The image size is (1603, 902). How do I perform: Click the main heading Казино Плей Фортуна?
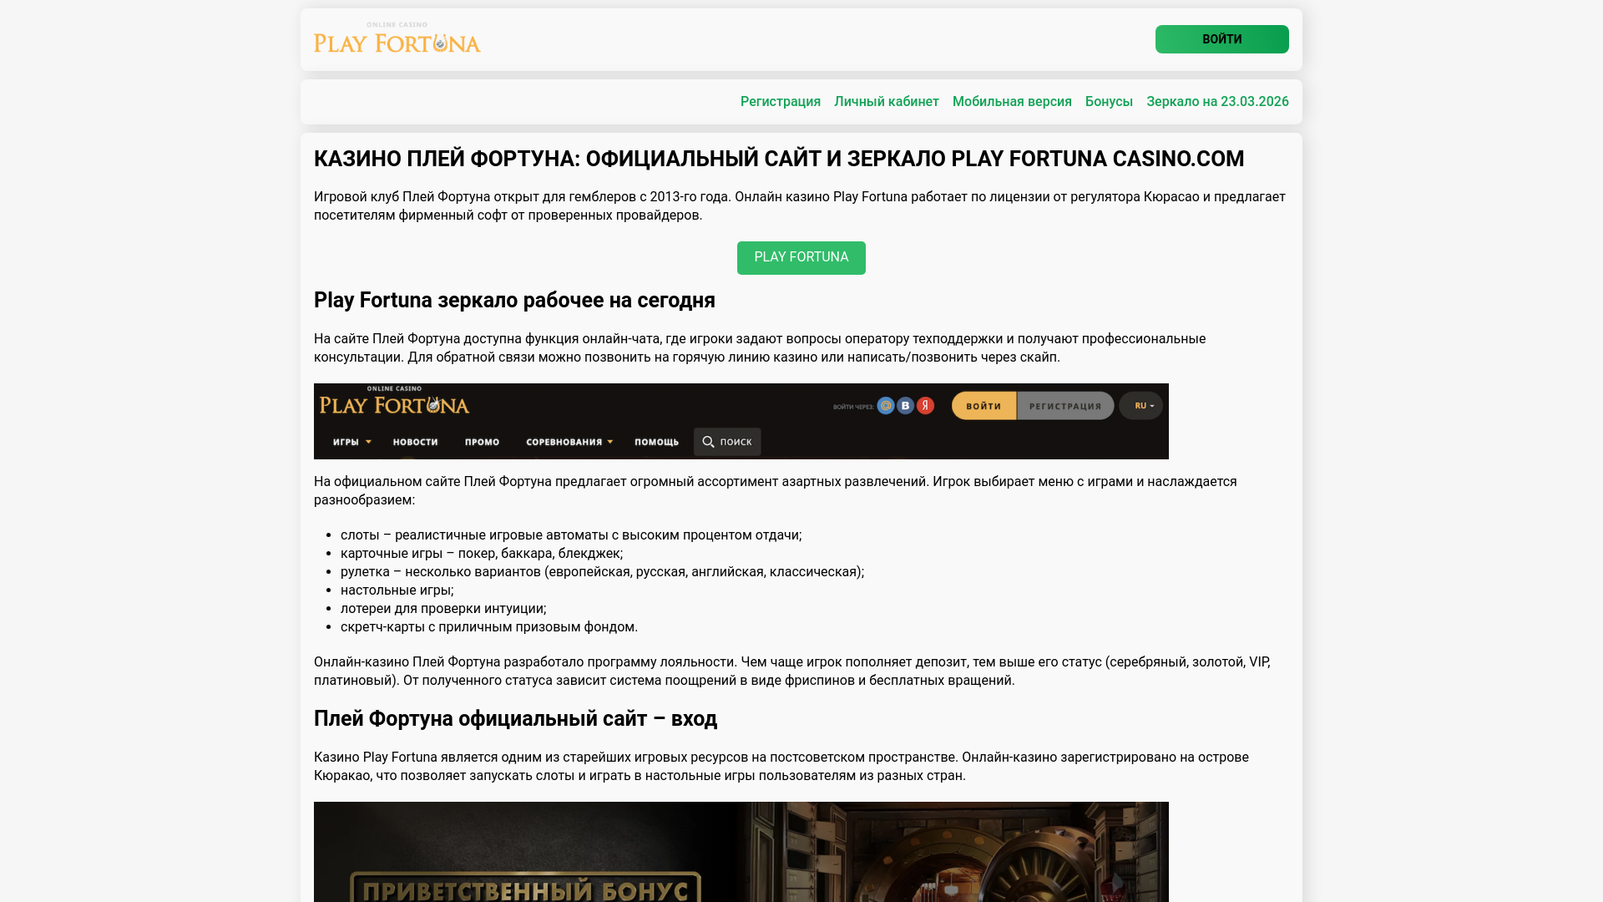pos(779,159)
